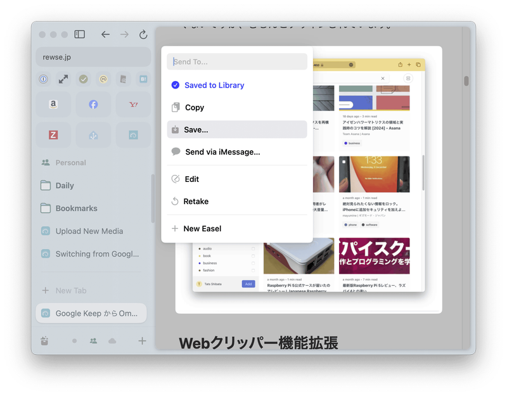The image size is (507, 396).
Task: Open the Yahoo! favorite tile
Action: pyautogui.click(x=133, y=105)
